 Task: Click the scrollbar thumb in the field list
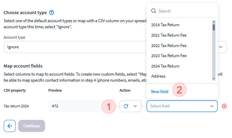(x=213, y=27)
